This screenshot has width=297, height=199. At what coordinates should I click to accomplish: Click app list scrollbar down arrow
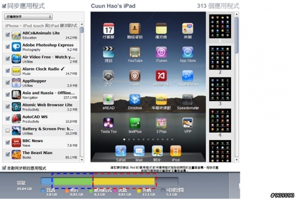coord(82,160)
